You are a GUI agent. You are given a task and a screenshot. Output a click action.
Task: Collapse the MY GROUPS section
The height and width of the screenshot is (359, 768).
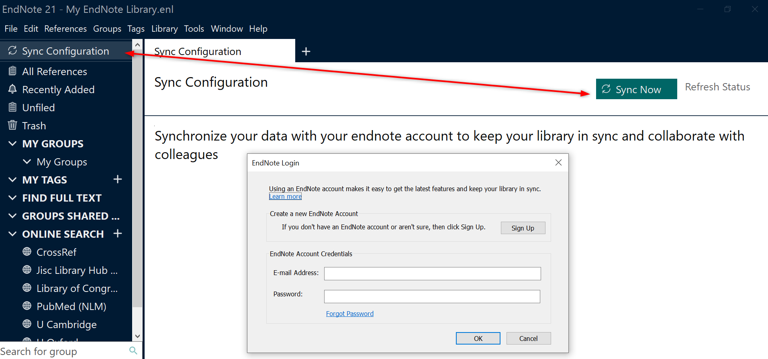tap(12, 144)
